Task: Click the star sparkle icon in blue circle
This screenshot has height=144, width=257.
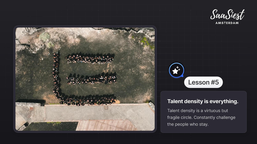Action: (176, 70)
